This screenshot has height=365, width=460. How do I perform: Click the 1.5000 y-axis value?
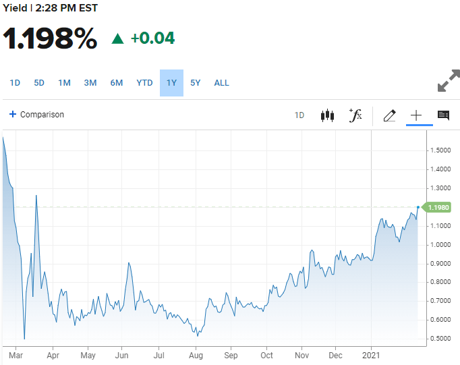440,150
